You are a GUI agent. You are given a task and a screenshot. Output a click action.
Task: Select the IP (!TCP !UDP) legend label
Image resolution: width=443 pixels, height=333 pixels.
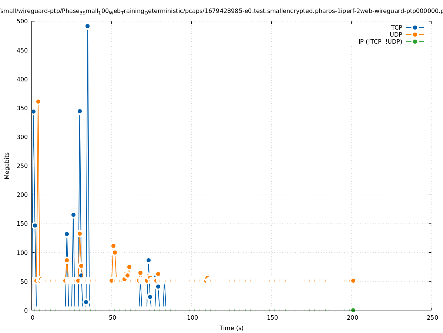coord(380,42)
